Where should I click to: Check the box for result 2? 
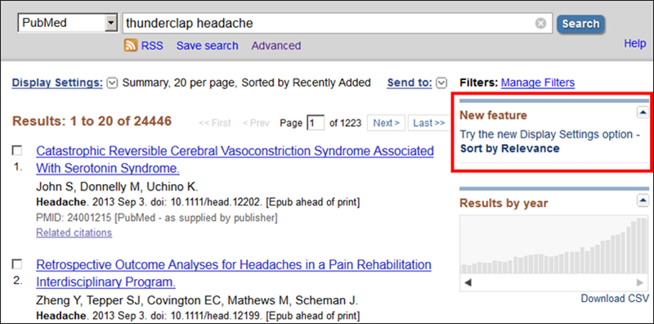pos(17,264)
